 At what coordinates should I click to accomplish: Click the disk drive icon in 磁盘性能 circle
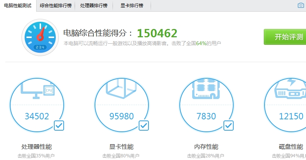coord(291,89)
